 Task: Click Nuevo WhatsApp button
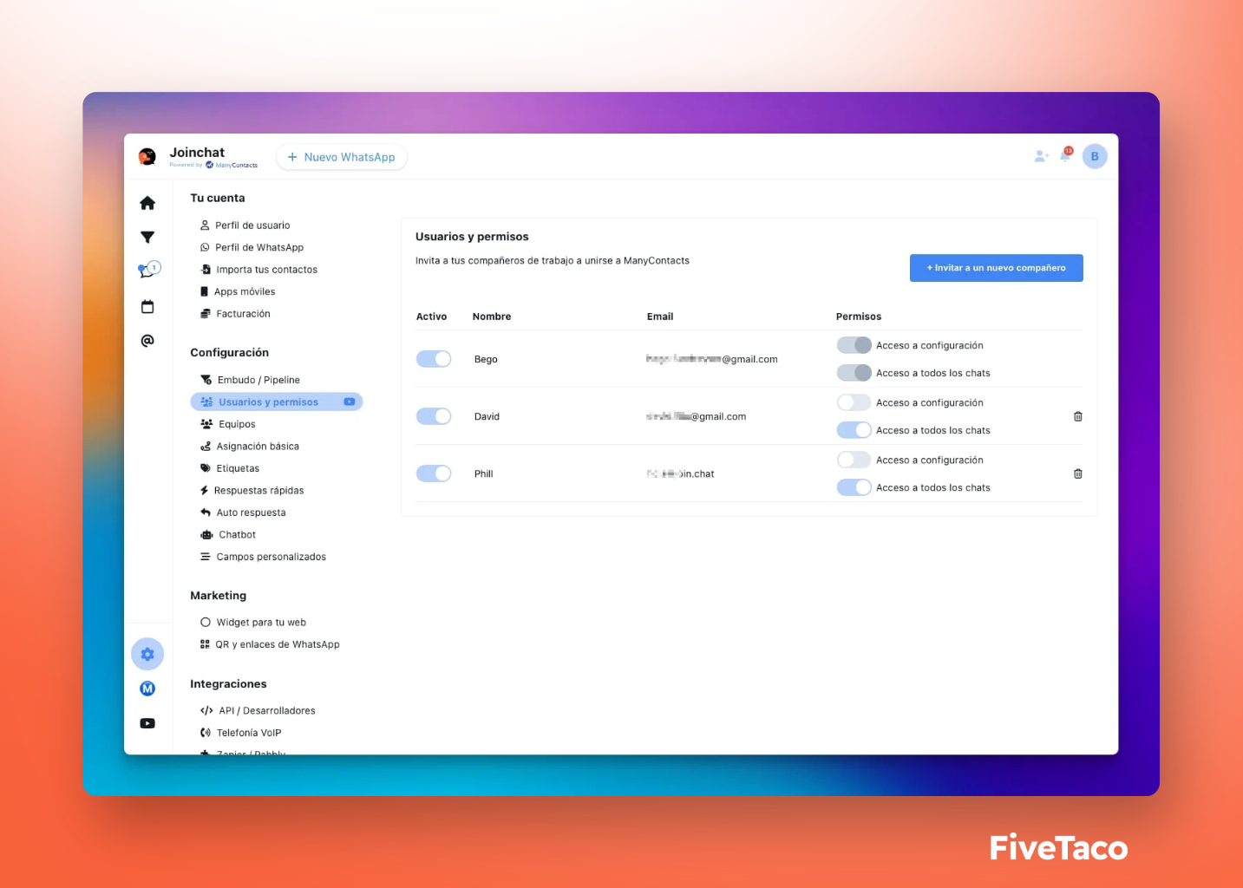coord(342,157)
